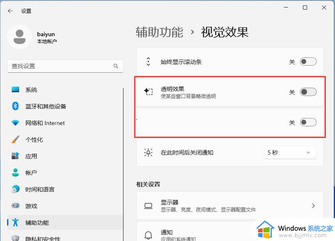Click the scrollbar arrows icon

tap(148, 61)
